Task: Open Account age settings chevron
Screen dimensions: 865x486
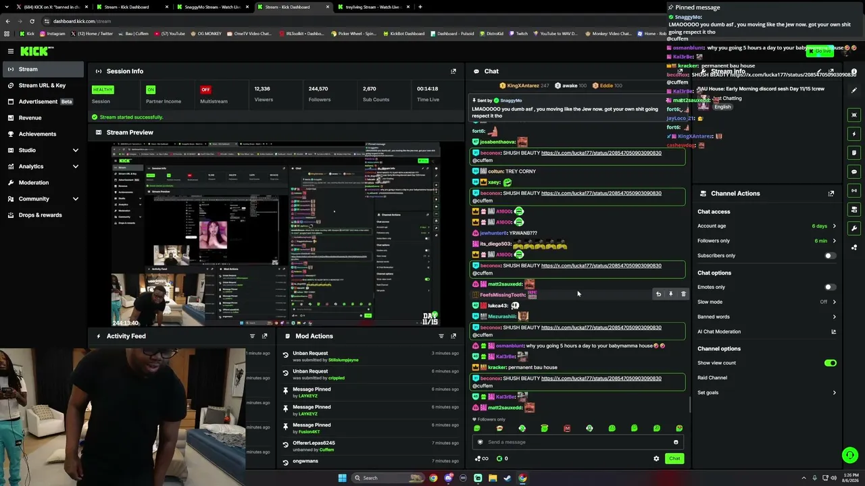Action: pos(834,226)
